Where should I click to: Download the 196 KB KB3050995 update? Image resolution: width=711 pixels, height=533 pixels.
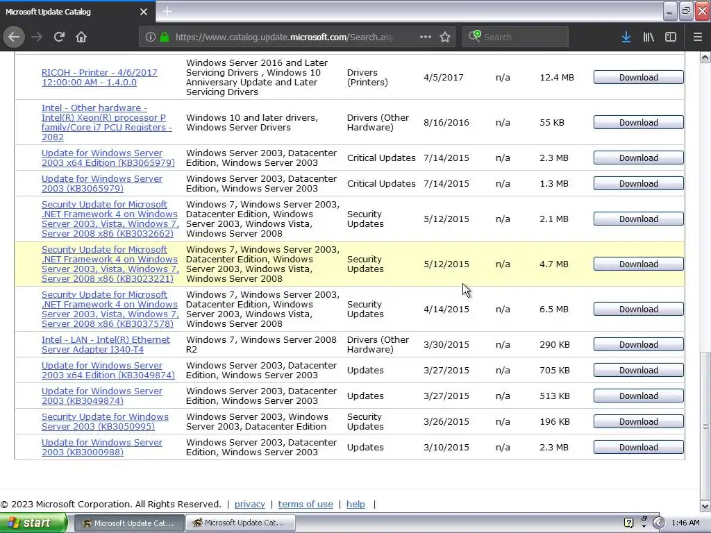point(639,421)
